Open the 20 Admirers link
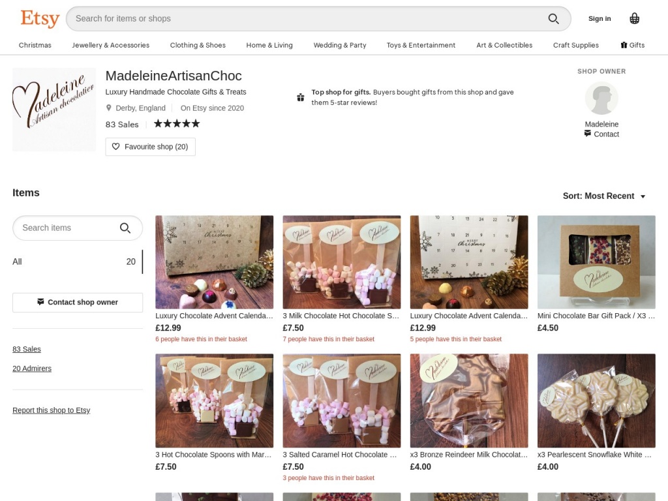668x501 pixels. click(32, 369)
